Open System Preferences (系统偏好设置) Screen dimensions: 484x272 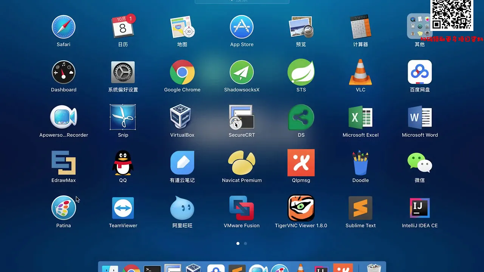tap(123, 72)
